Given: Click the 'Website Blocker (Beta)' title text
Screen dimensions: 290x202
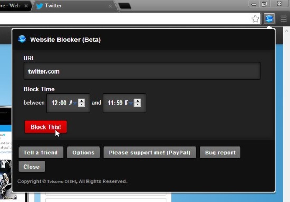Looking at the screenshot, I should click(x=65, y=40).
